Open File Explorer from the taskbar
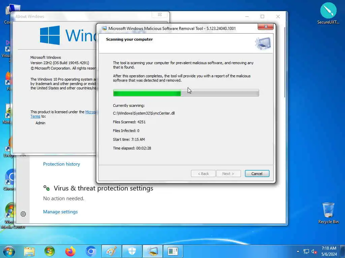Image resolution: width=345 pixels, height=258 pixels. [29, 251]
